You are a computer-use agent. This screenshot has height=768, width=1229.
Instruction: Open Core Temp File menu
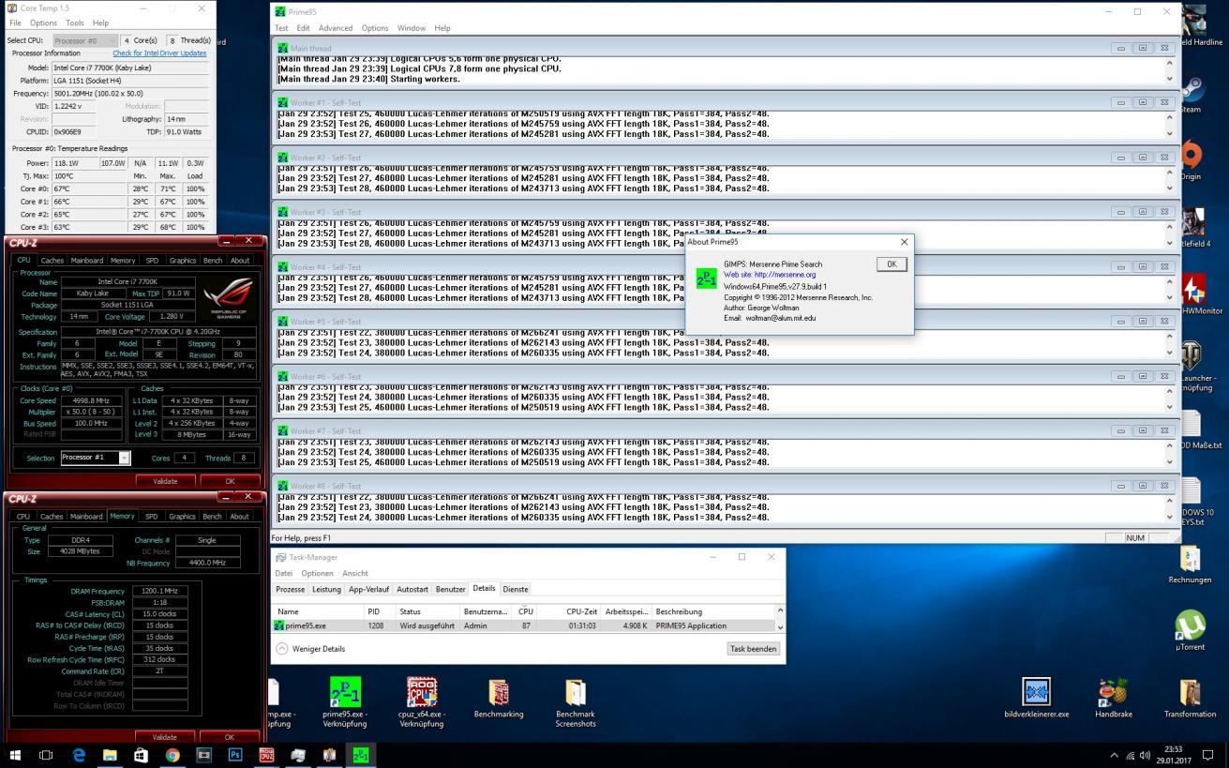click(15, 23)
